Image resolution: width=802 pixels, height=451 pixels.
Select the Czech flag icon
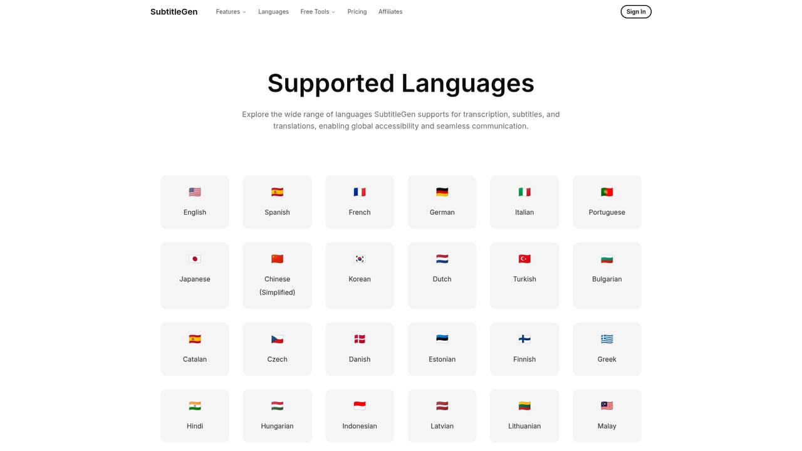277,339
